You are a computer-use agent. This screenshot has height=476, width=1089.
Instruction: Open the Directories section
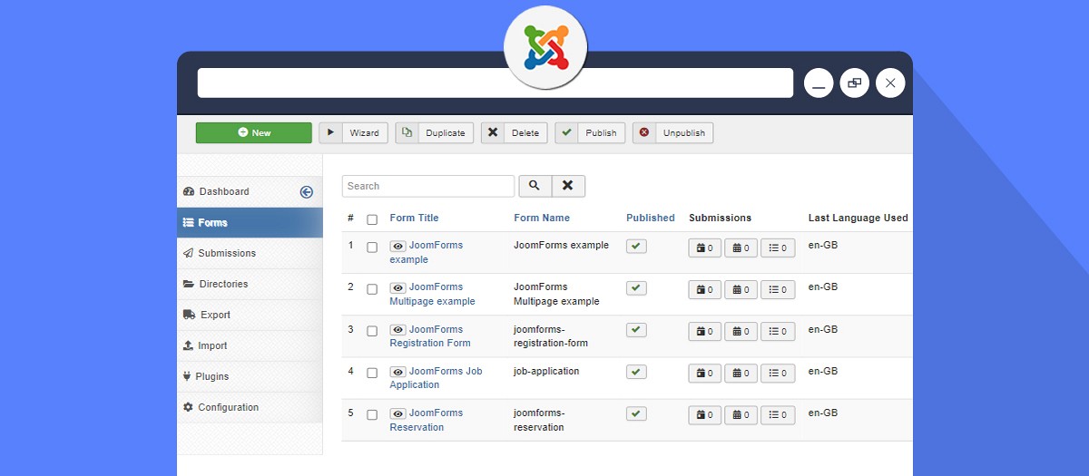pos(250,284)
